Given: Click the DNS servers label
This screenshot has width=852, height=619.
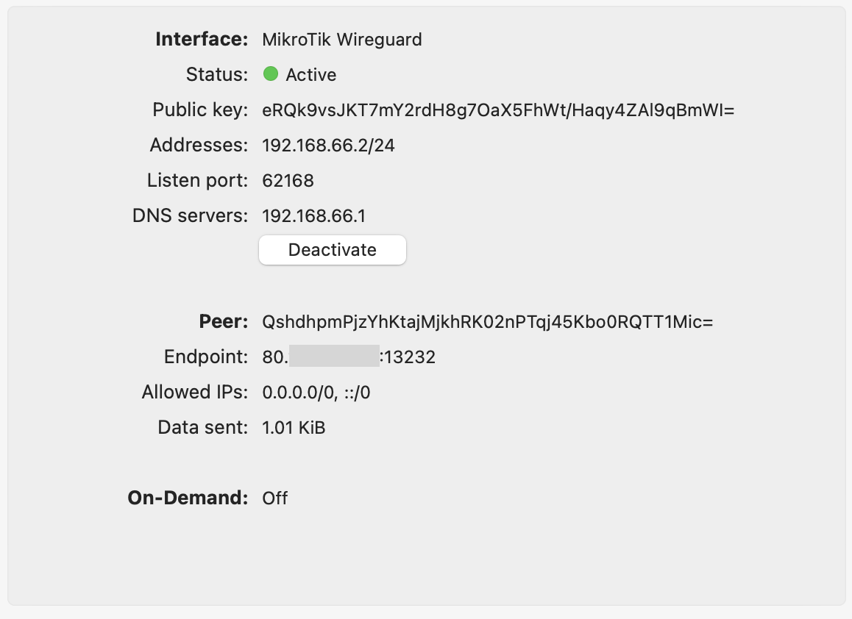Looking at the screenshot, I should pos(191,216).
